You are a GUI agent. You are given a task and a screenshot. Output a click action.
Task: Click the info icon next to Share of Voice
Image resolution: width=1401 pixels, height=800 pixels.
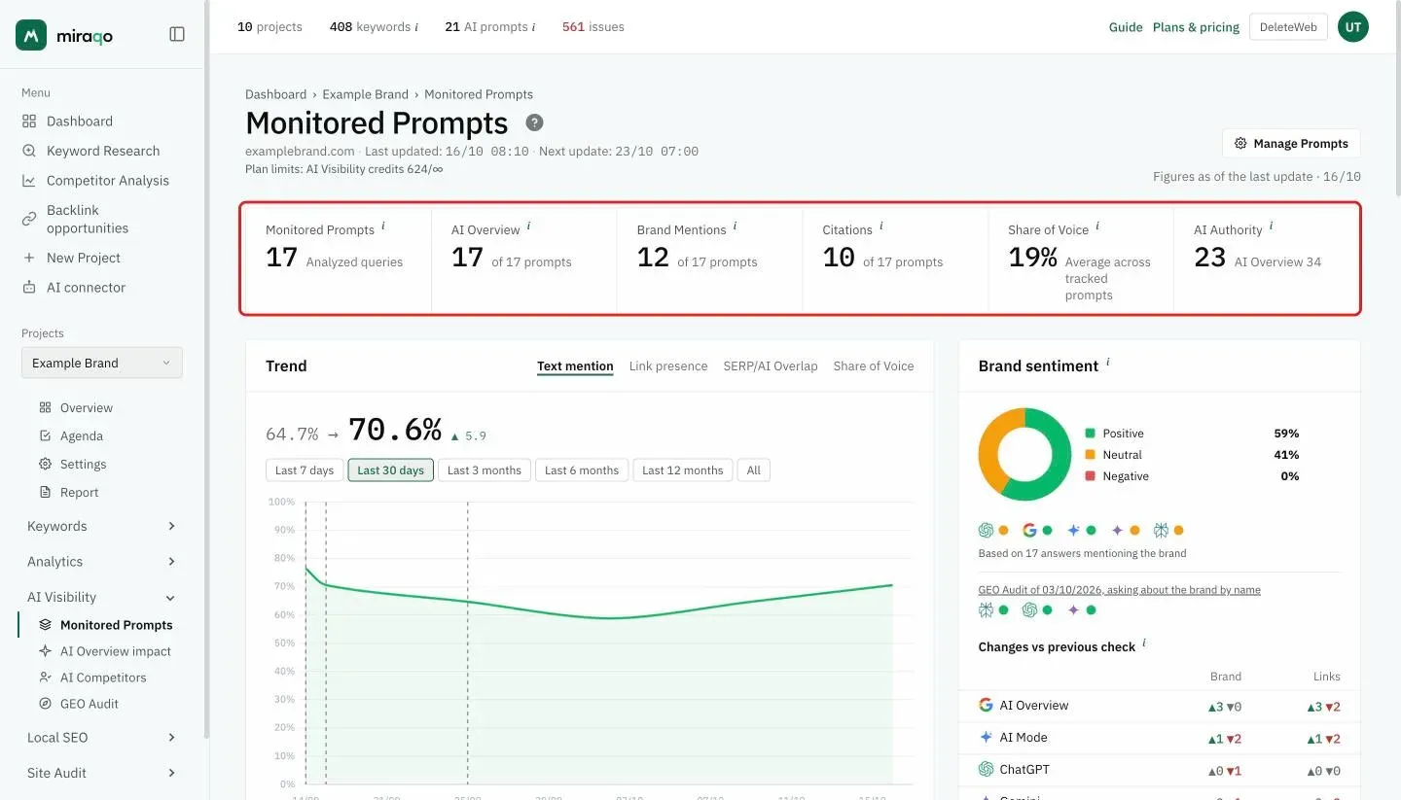(x=1097, y=226)
